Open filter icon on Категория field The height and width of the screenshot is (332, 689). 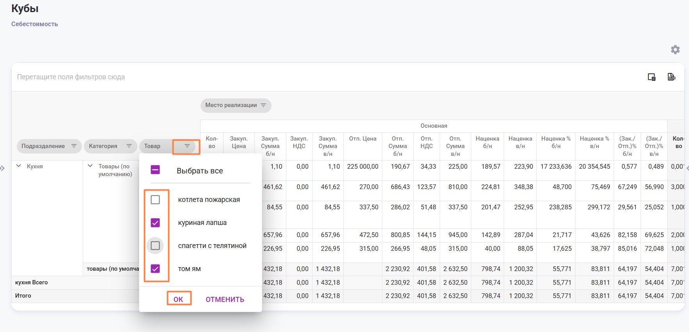point(129,146)
